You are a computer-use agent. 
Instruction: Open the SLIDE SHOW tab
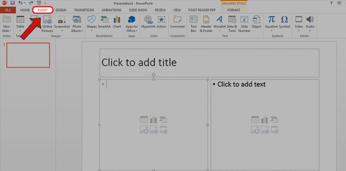click(x=138, y=10)
